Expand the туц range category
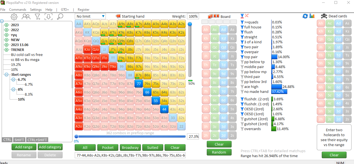This screenshot has width=354, height=164. point(7,35)
